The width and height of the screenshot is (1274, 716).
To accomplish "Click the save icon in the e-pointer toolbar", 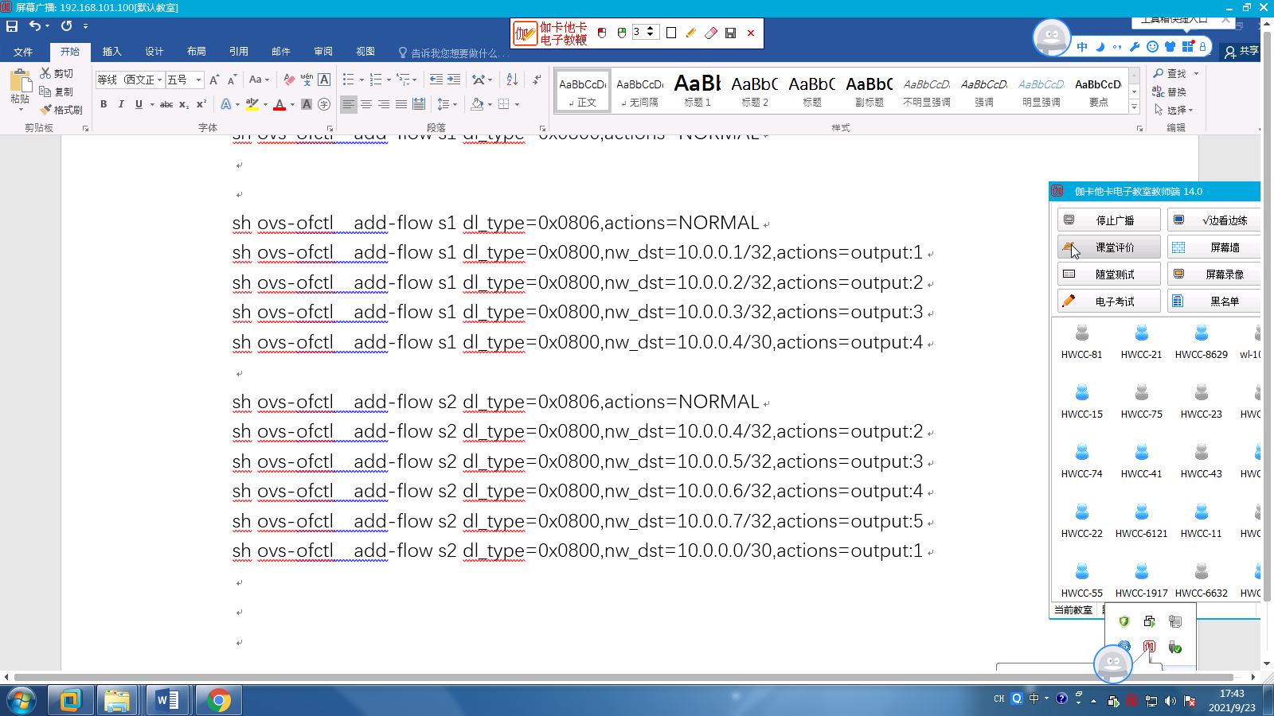I will point(730,33).
